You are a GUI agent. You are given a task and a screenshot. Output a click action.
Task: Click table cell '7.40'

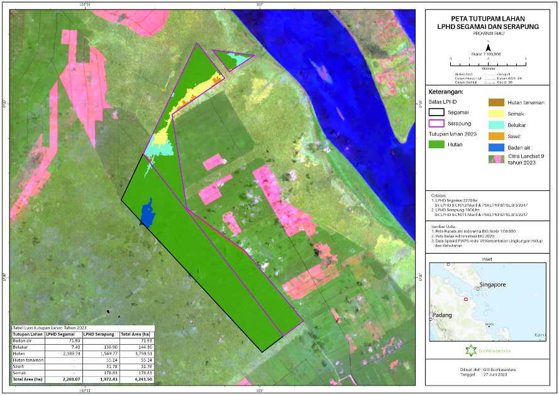(75, 347)
